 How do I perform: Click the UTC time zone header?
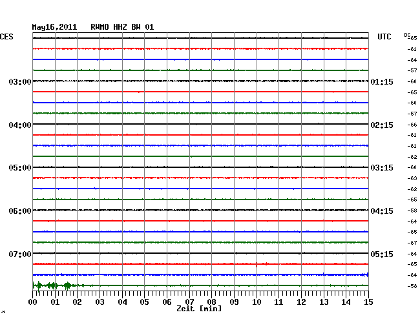point(384,37)
